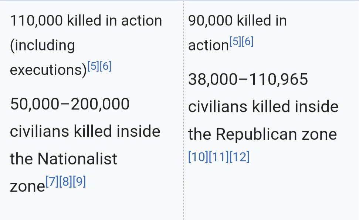Viewport: 359px width, 220px height.
Task: Follow reference [9] beside Nationalist zone
Action: 80,182
